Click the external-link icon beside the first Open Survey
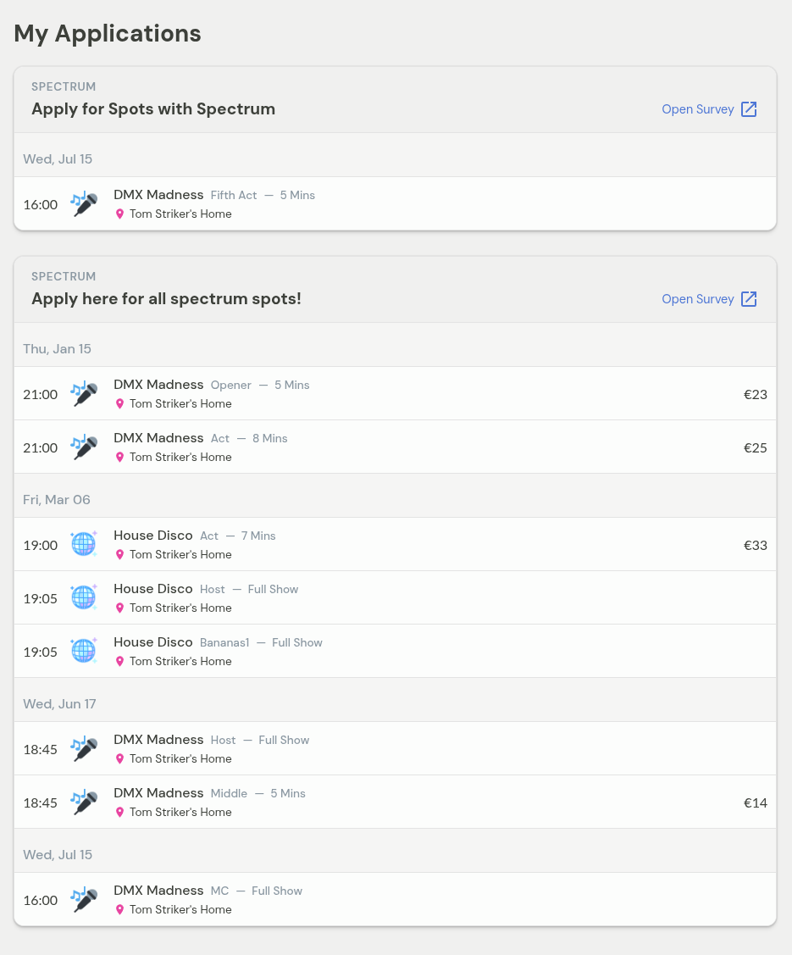This screenshot has width=792, height=955. click(x=749, y=108)
